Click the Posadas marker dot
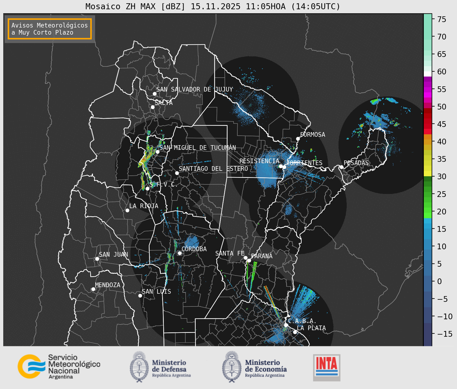Viewport: 457px width, 389px height. point(341,167)
